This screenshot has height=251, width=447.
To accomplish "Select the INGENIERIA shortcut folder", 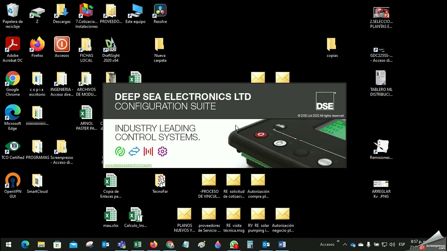I will click(x=62, y=84).
